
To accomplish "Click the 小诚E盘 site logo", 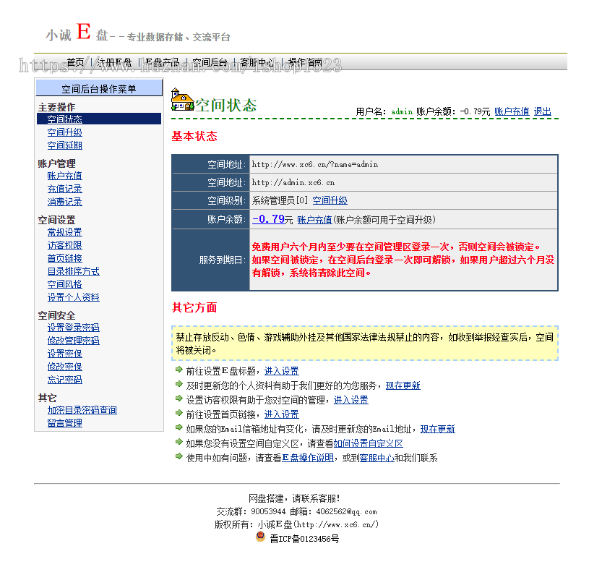I will (x=138, y=33).
